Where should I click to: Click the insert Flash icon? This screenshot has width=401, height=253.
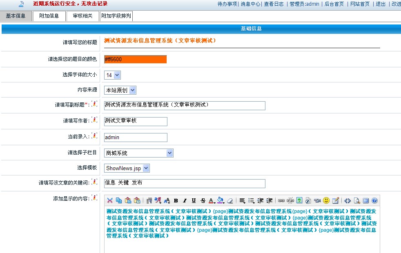click(308, 201)
